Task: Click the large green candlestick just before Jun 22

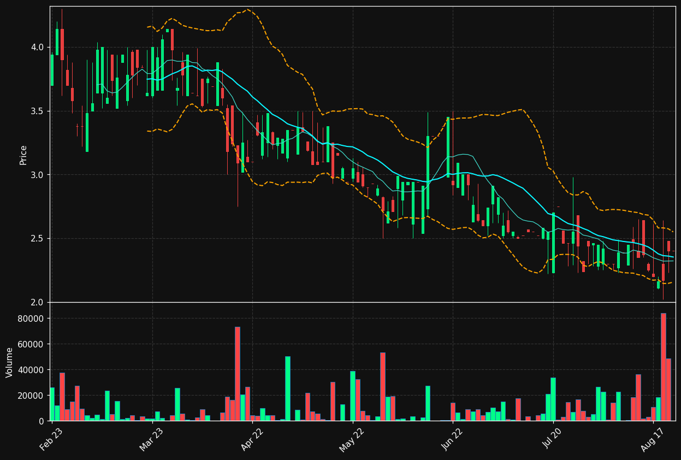Action: tap(448, 147)
